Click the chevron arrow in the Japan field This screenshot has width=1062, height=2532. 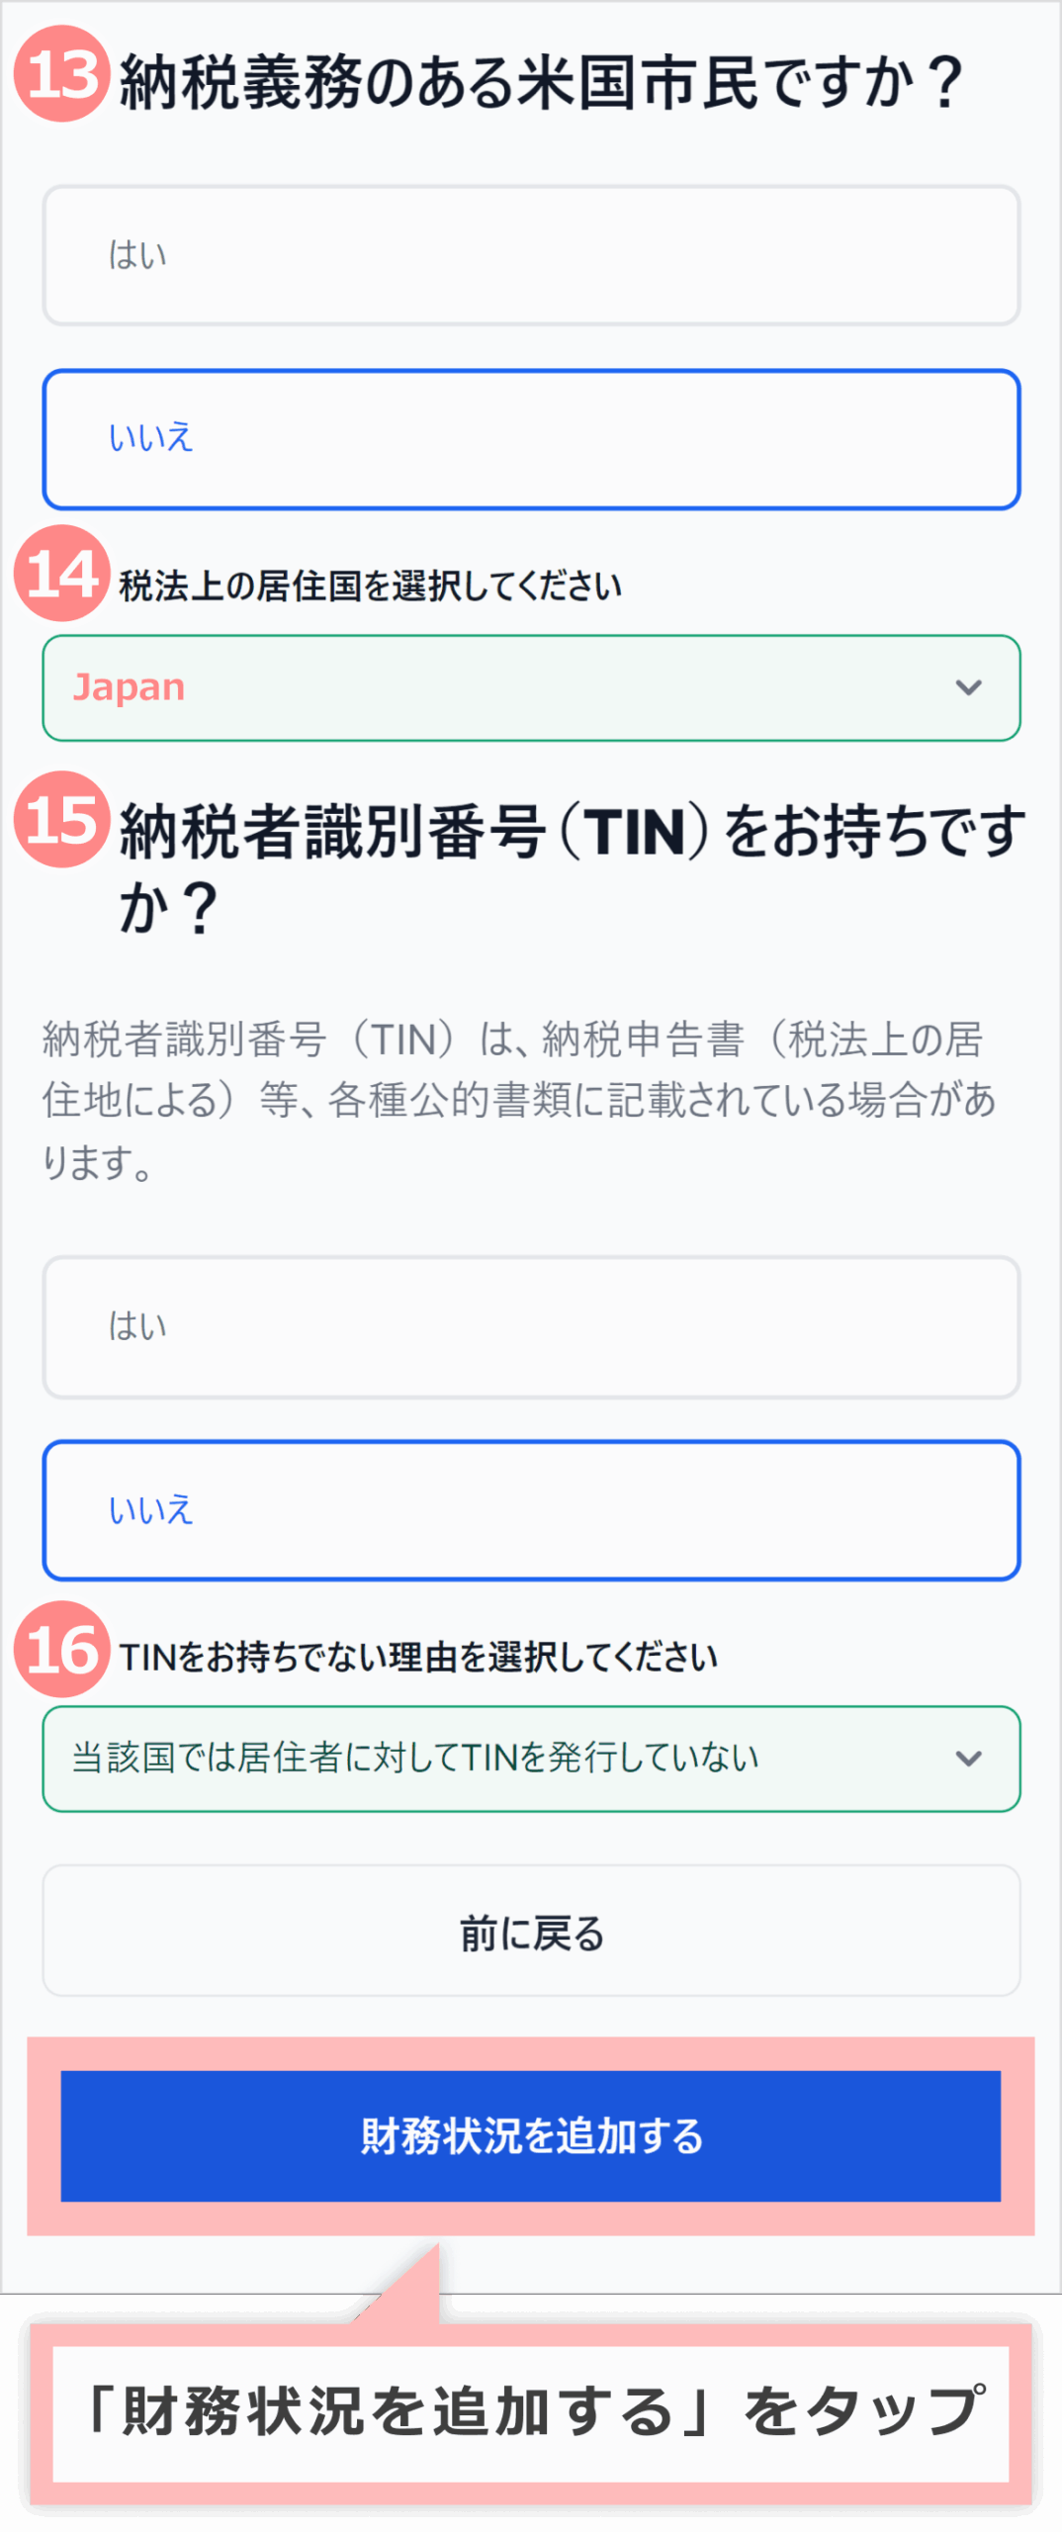[x=968, y=687]
